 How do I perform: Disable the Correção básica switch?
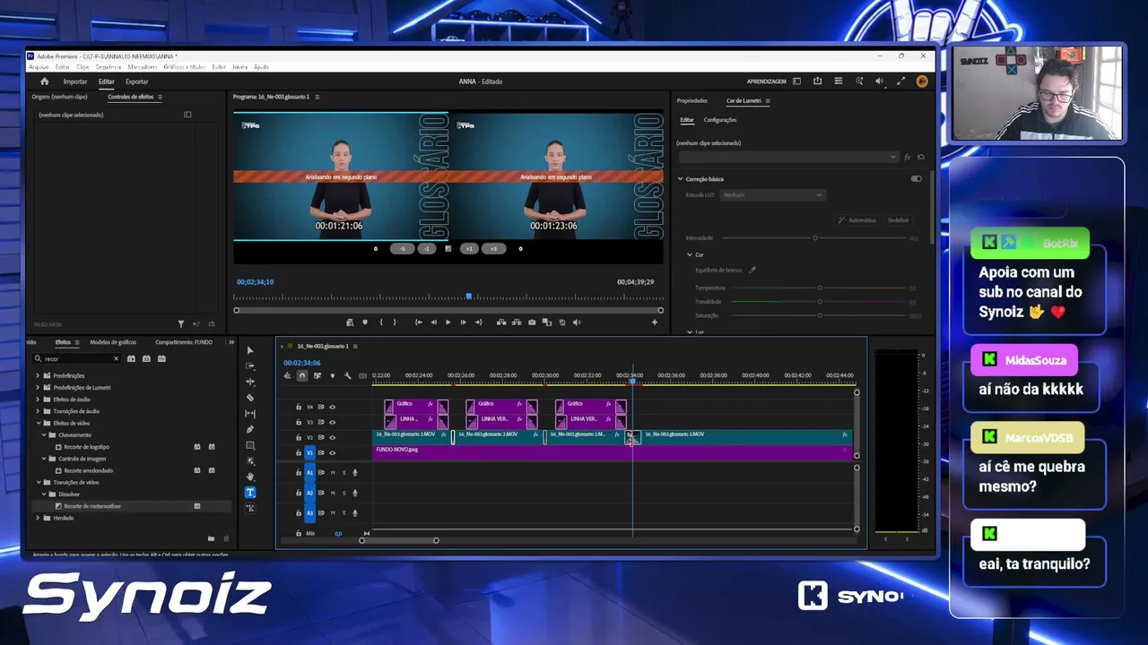point(916,179)
